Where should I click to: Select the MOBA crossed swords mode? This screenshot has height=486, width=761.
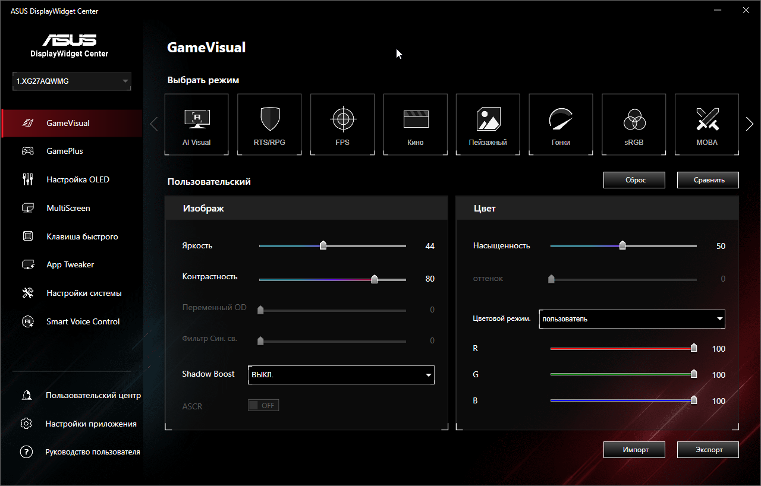707,125
